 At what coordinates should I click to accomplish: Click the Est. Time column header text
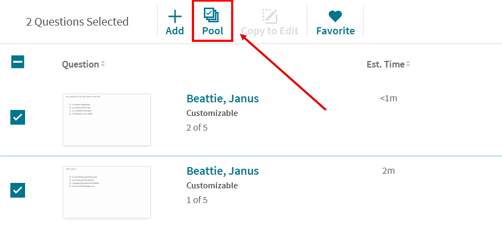[385, 64]
